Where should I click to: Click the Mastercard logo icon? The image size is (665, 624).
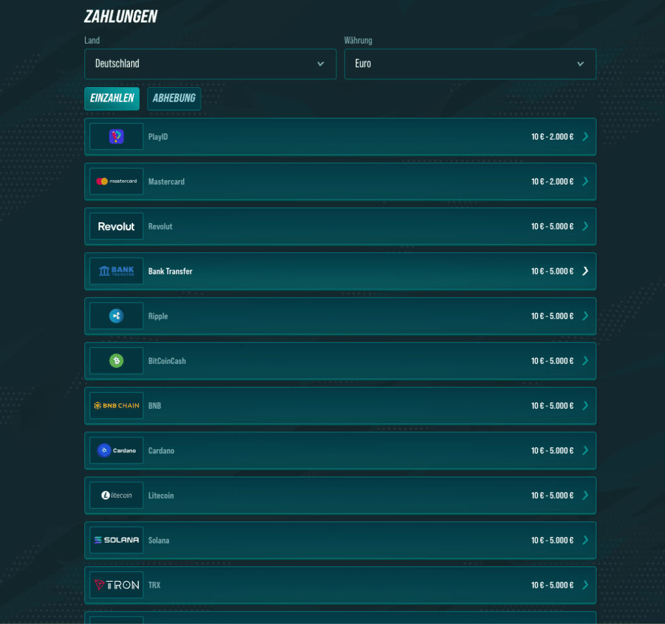116,181
